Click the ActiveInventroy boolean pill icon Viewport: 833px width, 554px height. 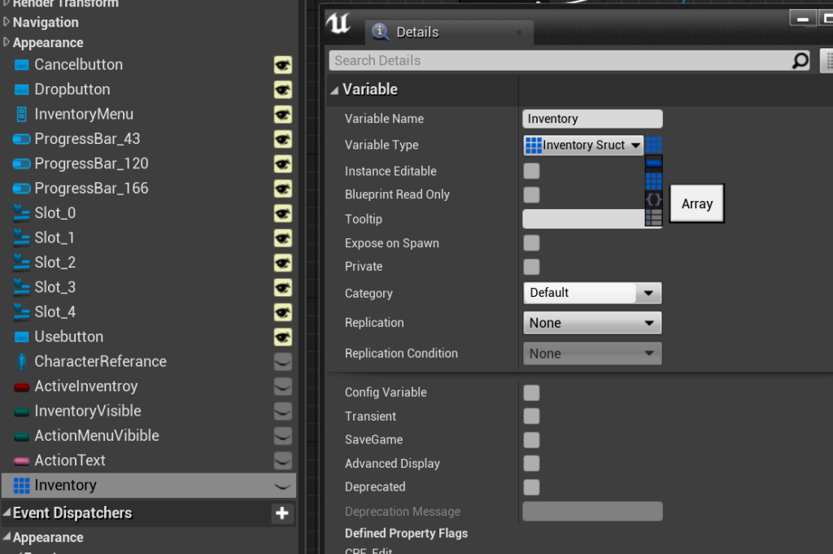21,386
